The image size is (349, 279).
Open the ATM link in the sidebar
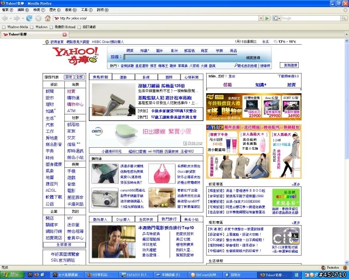pos(71,111)
